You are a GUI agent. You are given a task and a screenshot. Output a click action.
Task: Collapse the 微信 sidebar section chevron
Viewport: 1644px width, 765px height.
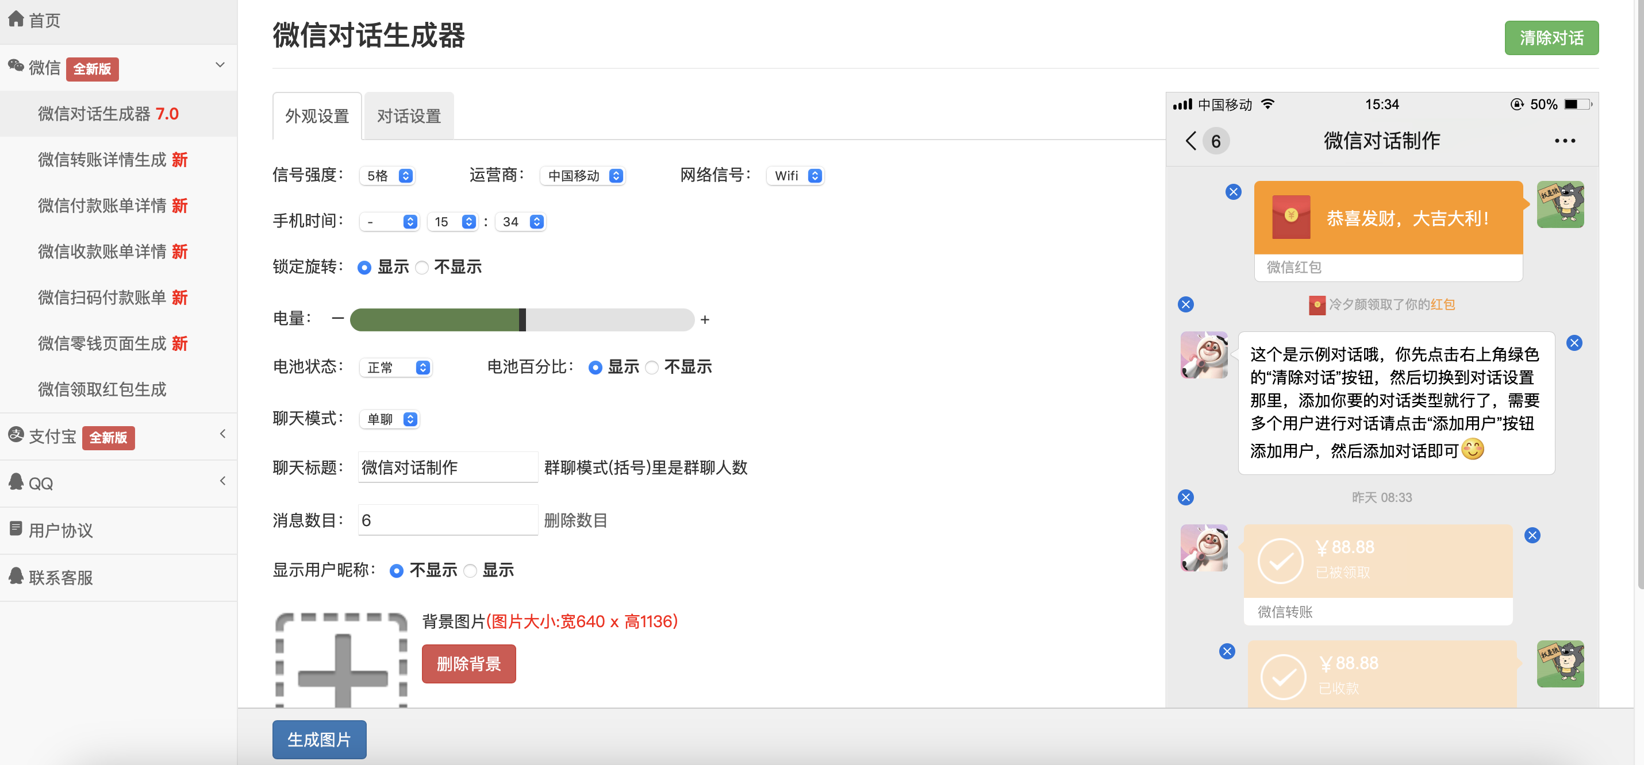point(220,65)
